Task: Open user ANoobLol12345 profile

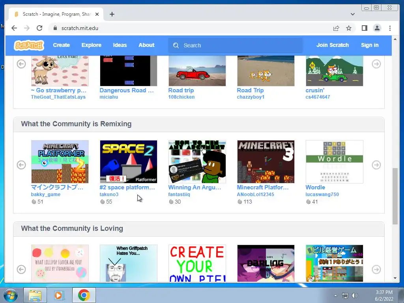Action: pyautogui.click(x=255, y=195)
